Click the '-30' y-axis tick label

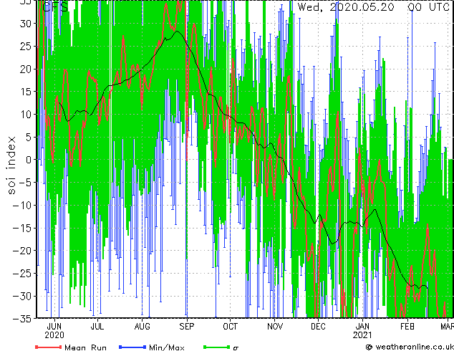tap(22, 296)
